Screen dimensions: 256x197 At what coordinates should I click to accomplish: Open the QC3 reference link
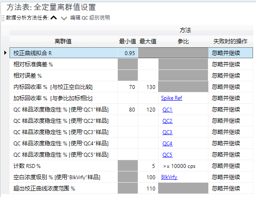tap(168, 132)
